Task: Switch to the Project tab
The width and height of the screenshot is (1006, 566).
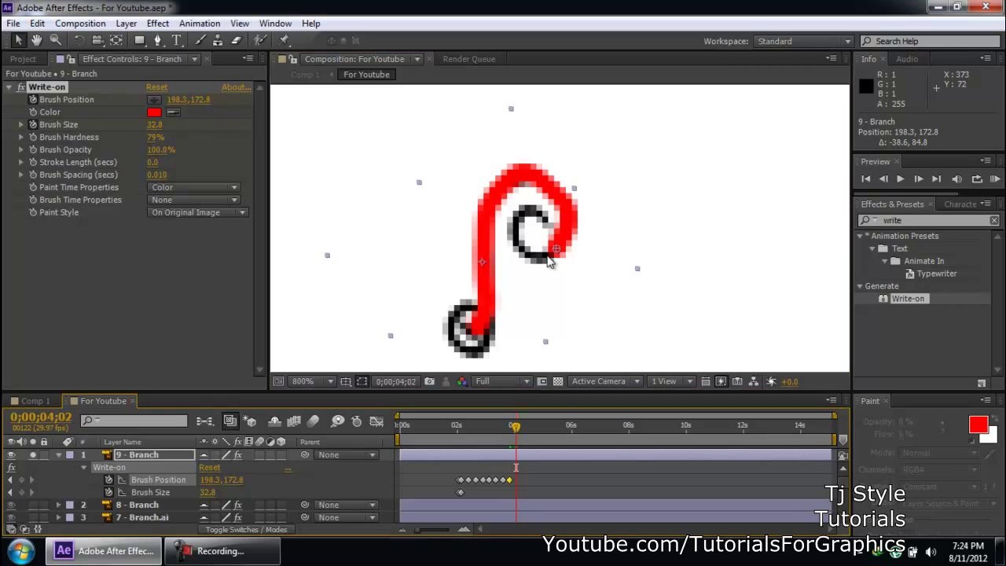Action: pyautogui.click(x=23, y=59)
